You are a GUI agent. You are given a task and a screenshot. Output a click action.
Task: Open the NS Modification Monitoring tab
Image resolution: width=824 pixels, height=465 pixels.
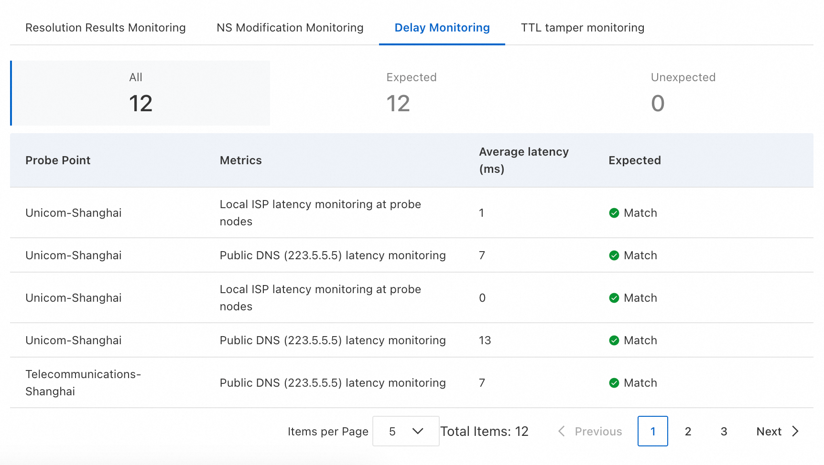click(x=290, y=28)
